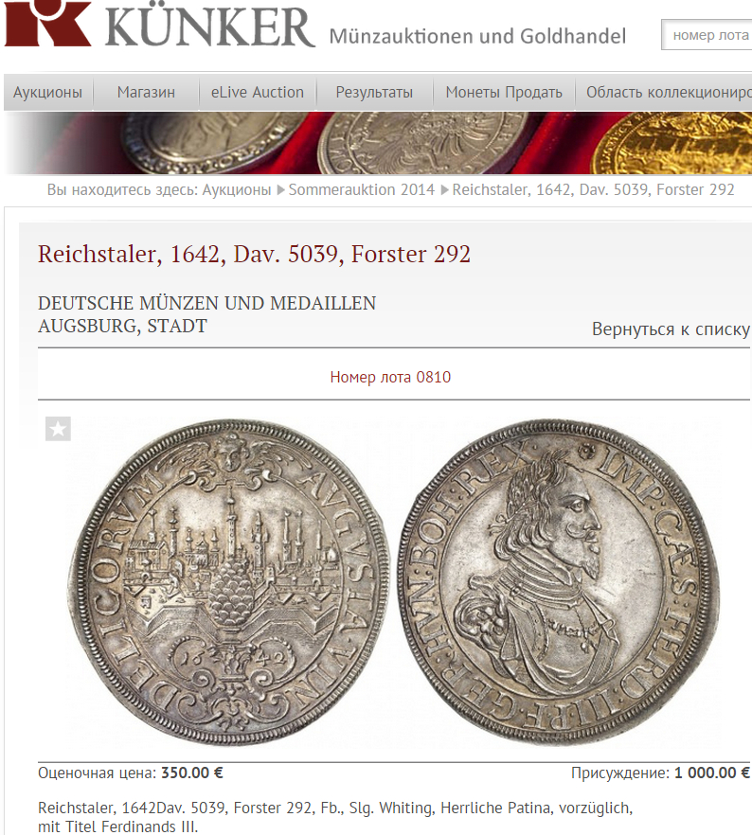Go to the eLive Auction tab
Image resolution: width=752 pixels, height=835 pixels.
[x=258, y=92]
